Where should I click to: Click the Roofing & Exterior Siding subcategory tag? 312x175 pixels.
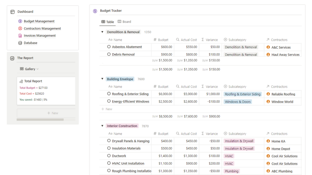tap(242, 94)
